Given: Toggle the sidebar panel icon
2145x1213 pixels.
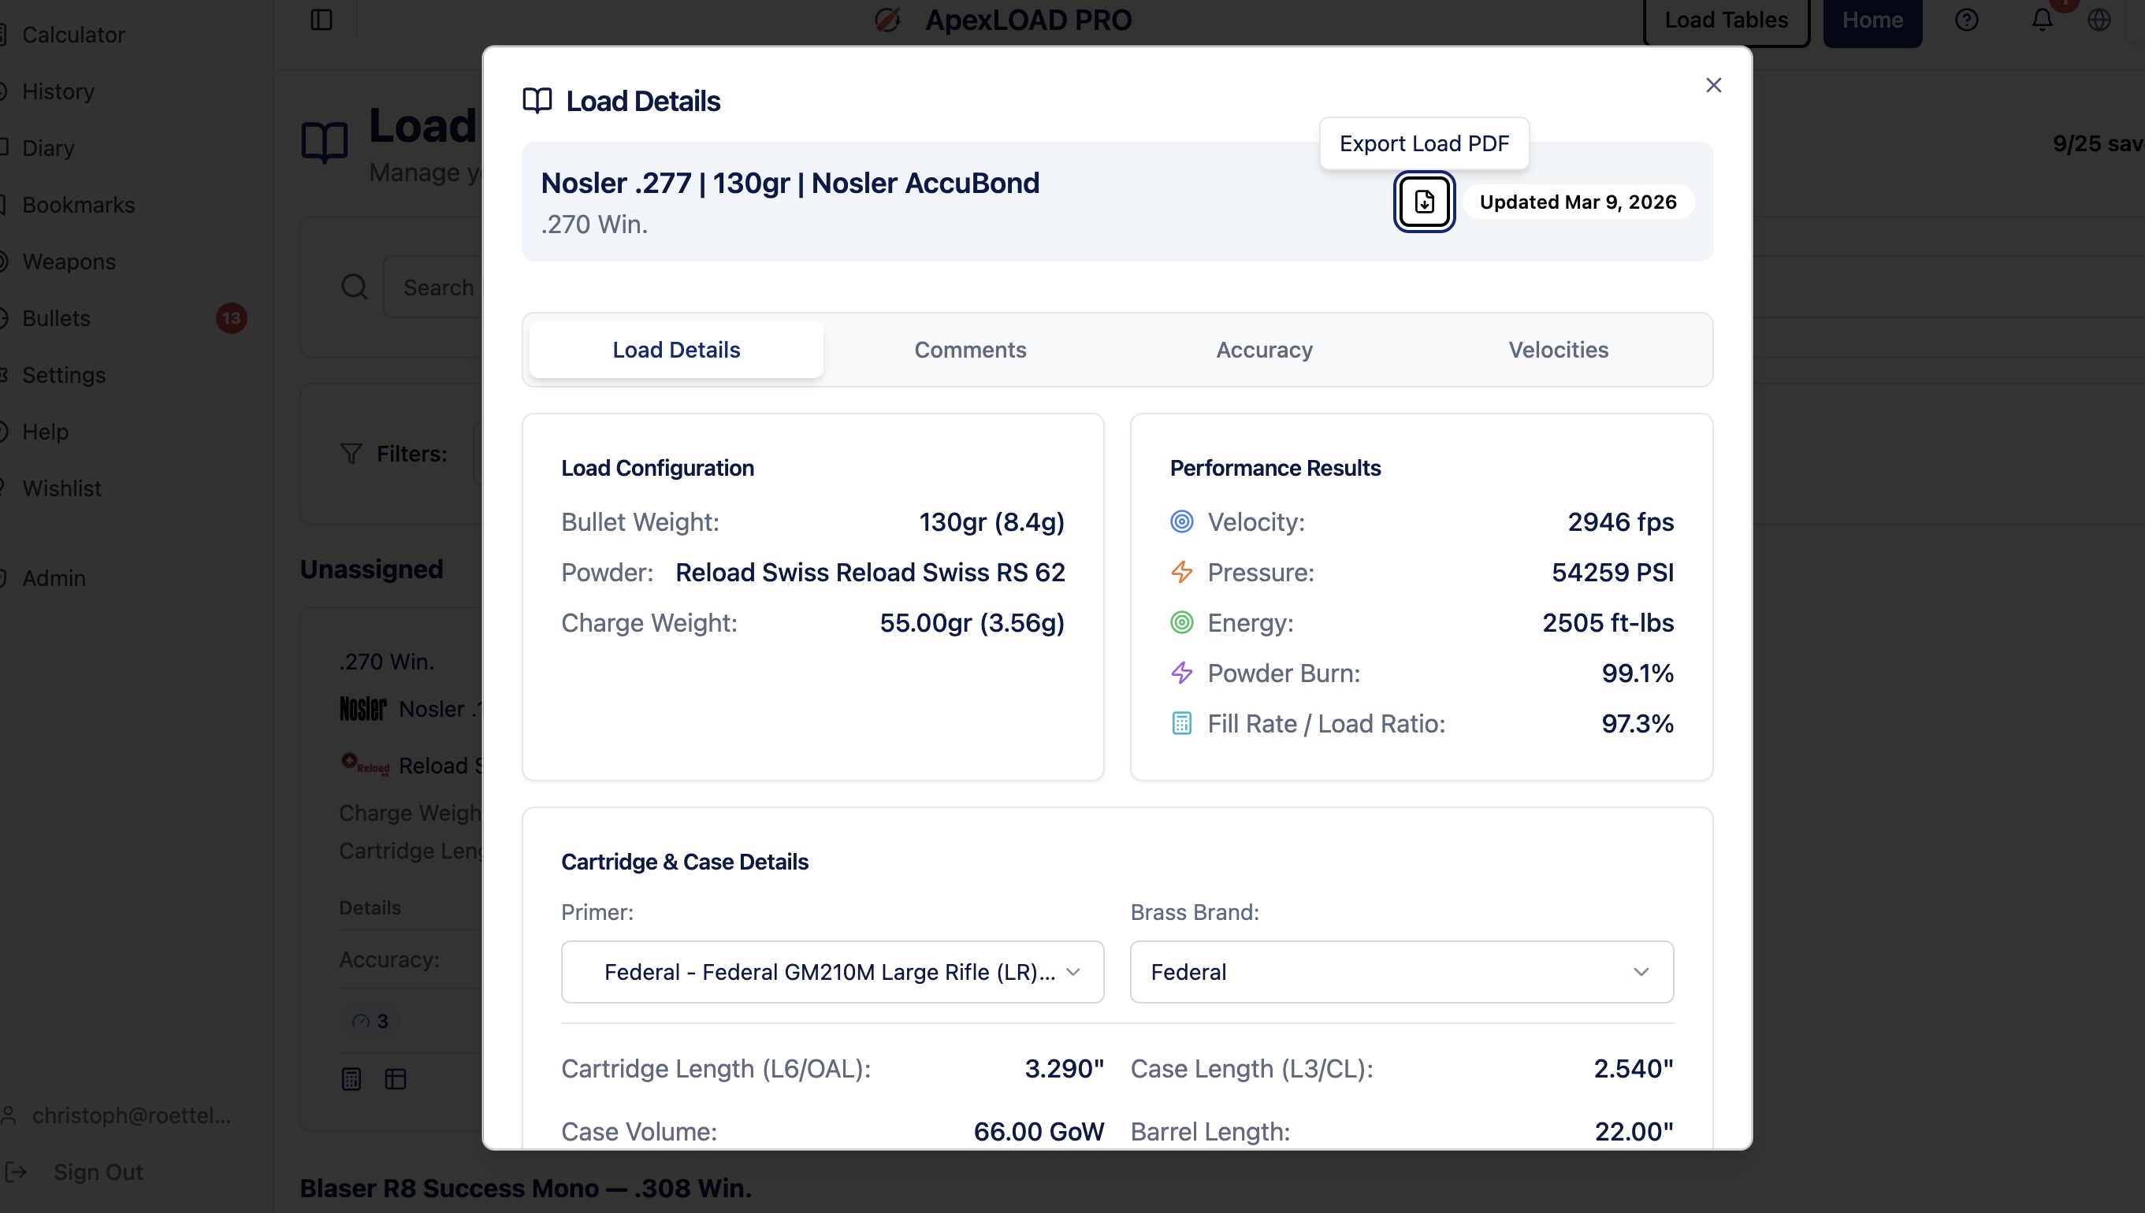Looking at the screenshot, I should click(x=322, y=20).
